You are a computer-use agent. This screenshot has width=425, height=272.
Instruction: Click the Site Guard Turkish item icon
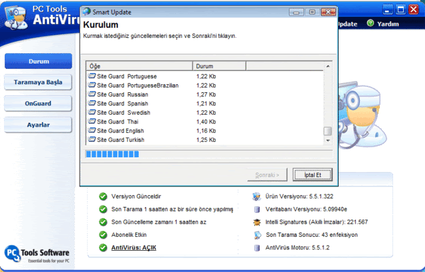(92, 140)
